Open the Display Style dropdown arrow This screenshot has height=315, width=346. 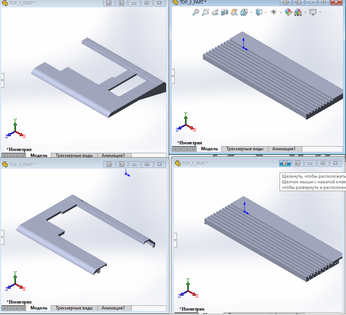click(x=266, y=12)
